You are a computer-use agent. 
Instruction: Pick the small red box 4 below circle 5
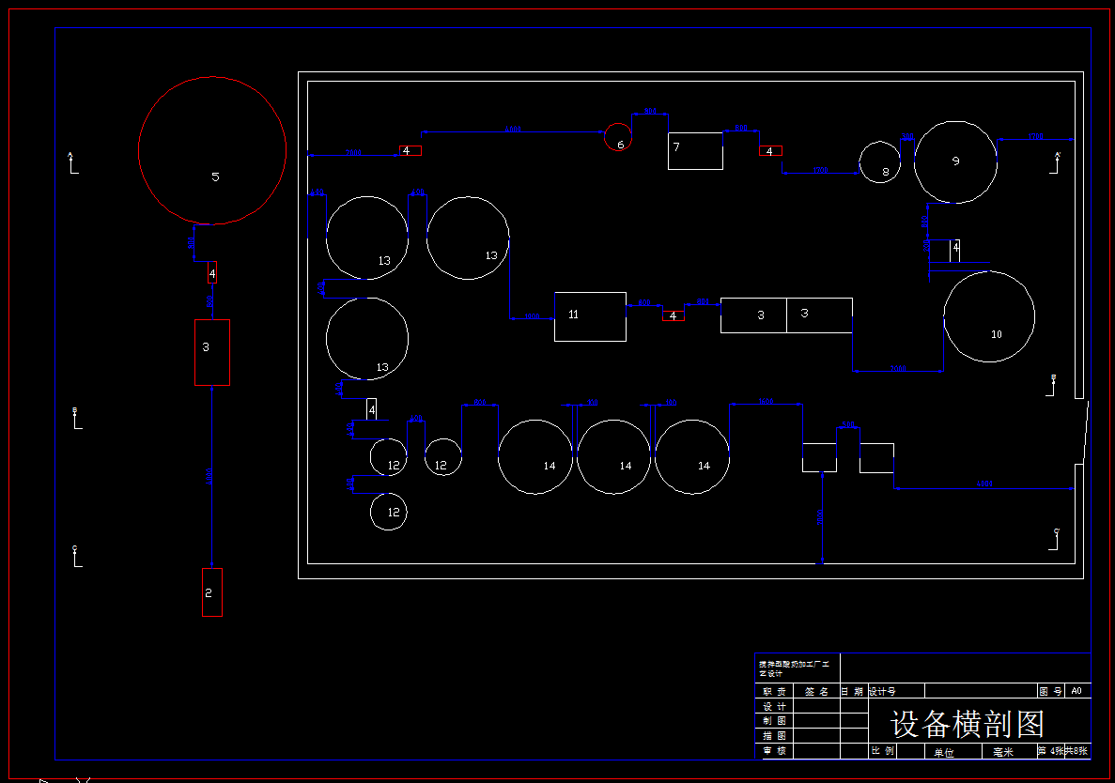pos(212,273)
